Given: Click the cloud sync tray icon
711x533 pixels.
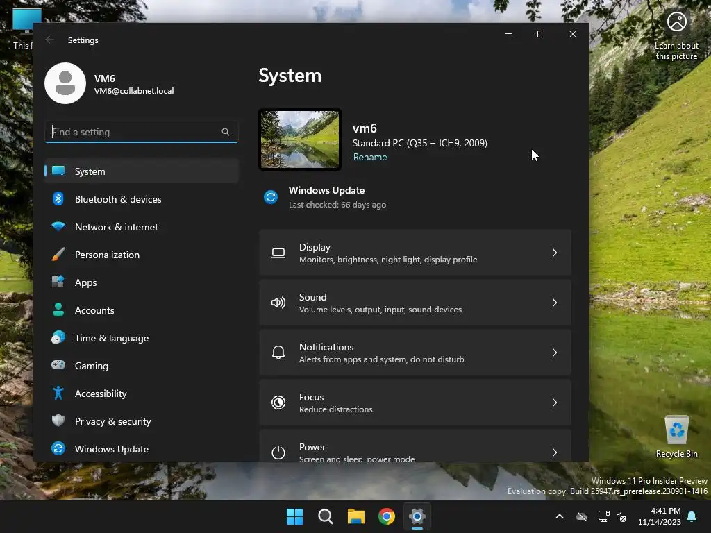Looking at the screenshot, I should tap(582, 516).
